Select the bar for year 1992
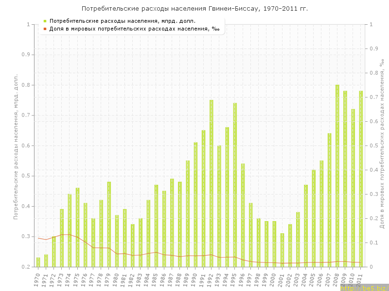The width and height of the screenshot is (389, 291). [x=212, y=183]
